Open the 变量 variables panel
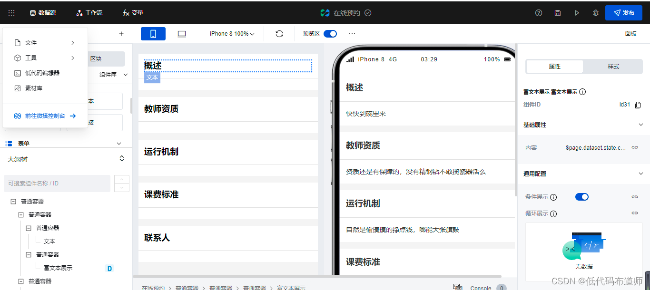Viewport: 650px width, 290px height. (133, 13)
